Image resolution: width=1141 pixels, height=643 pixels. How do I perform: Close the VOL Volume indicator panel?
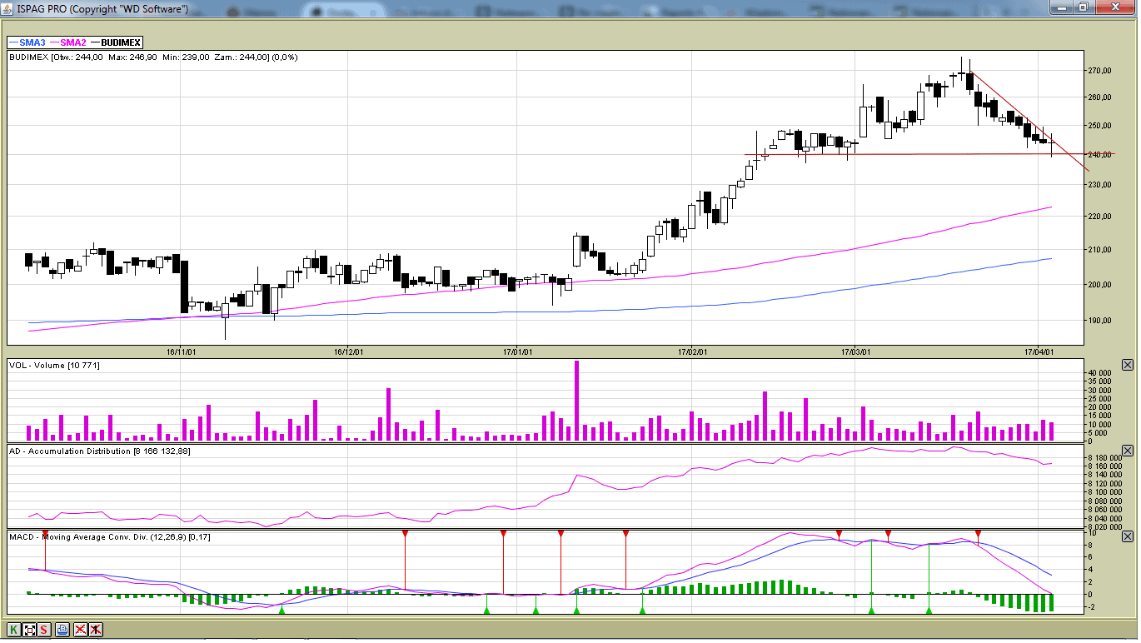click(1128, 365)
